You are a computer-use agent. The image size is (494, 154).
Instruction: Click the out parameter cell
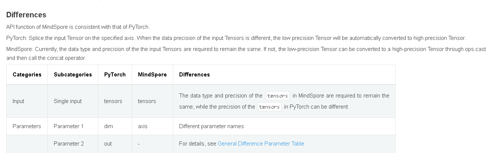pos(108,144)
